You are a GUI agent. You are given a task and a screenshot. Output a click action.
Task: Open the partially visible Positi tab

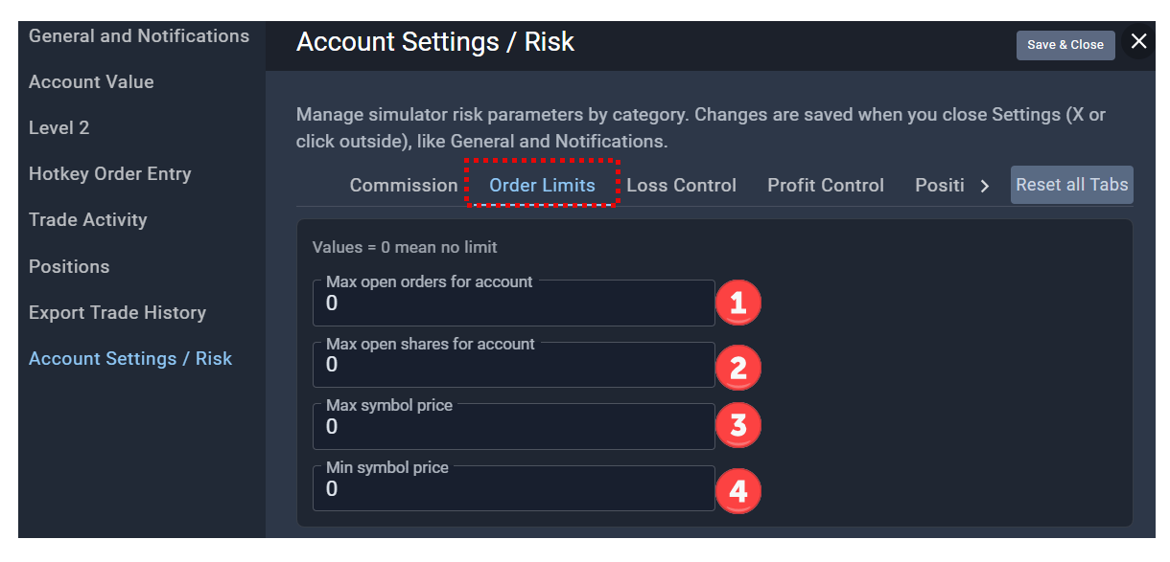click(x=940, y=185)
